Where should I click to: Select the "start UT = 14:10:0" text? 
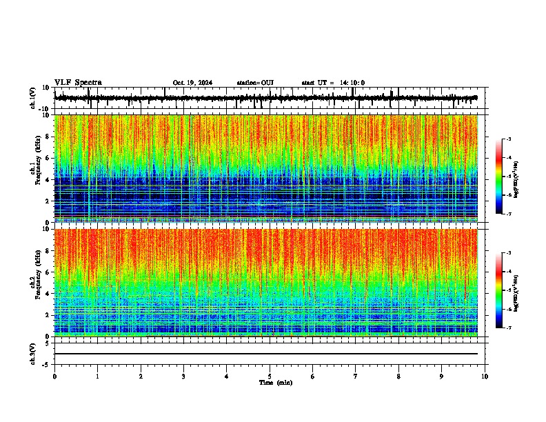tap(333, 83)
